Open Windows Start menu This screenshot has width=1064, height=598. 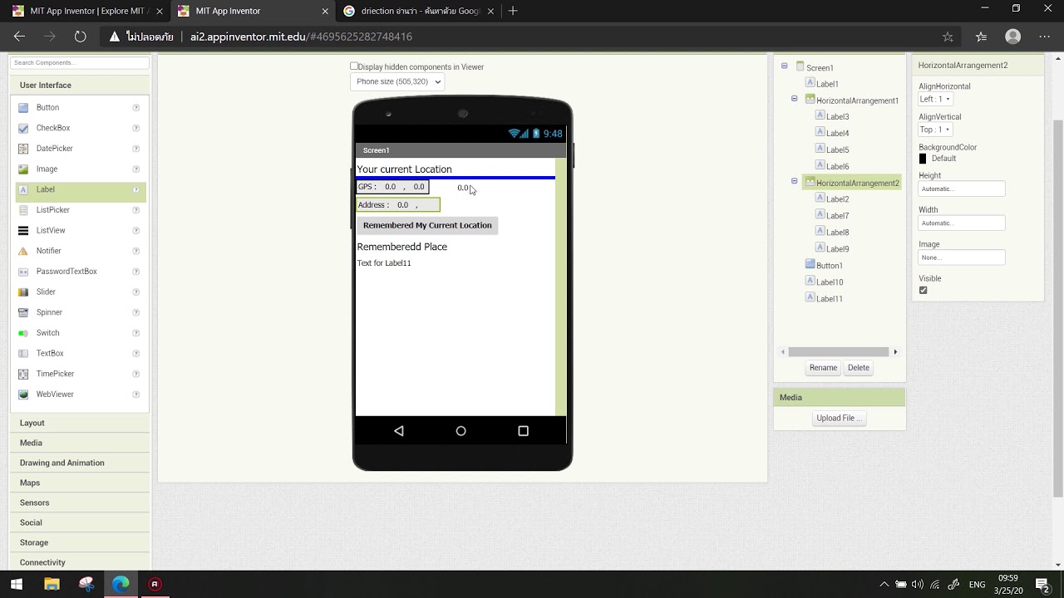tap(16, 584)
